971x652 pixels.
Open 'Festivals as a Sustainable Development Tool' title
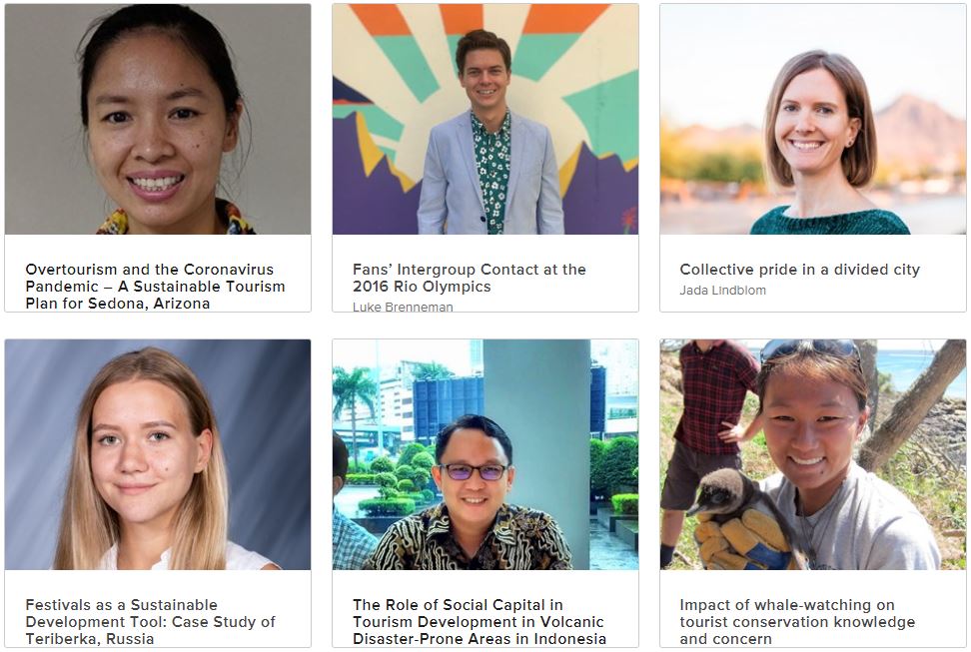[x=151, y=622]
